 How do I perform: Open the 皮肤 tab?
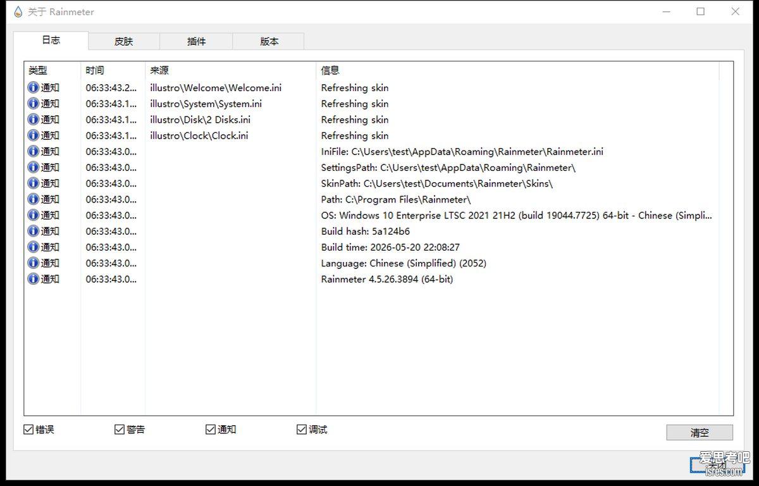(124, 42)
